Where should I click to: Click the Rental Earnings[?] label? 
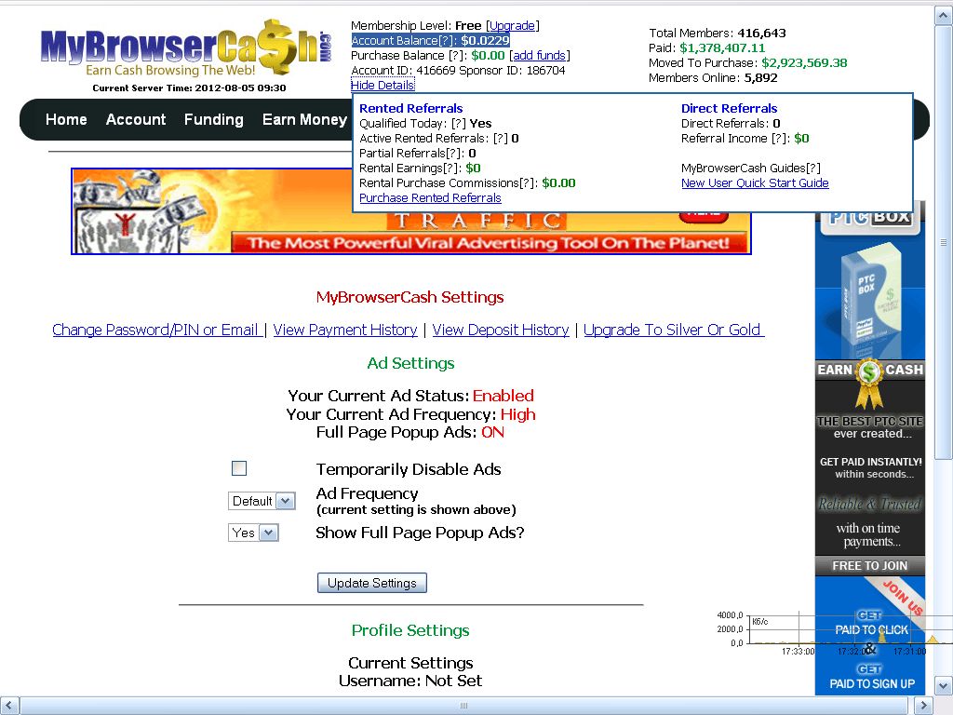coord(410,169)
